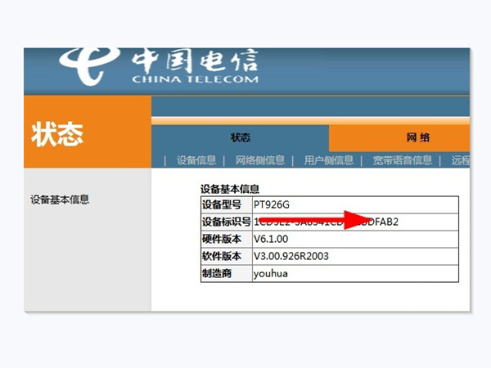The width and height of the screenshot is (491, 368).
Task: Click the manufacturer value youhua
Action: [271, 273]
